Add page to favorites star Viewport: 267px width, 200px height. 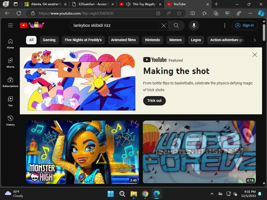point(179,13)
